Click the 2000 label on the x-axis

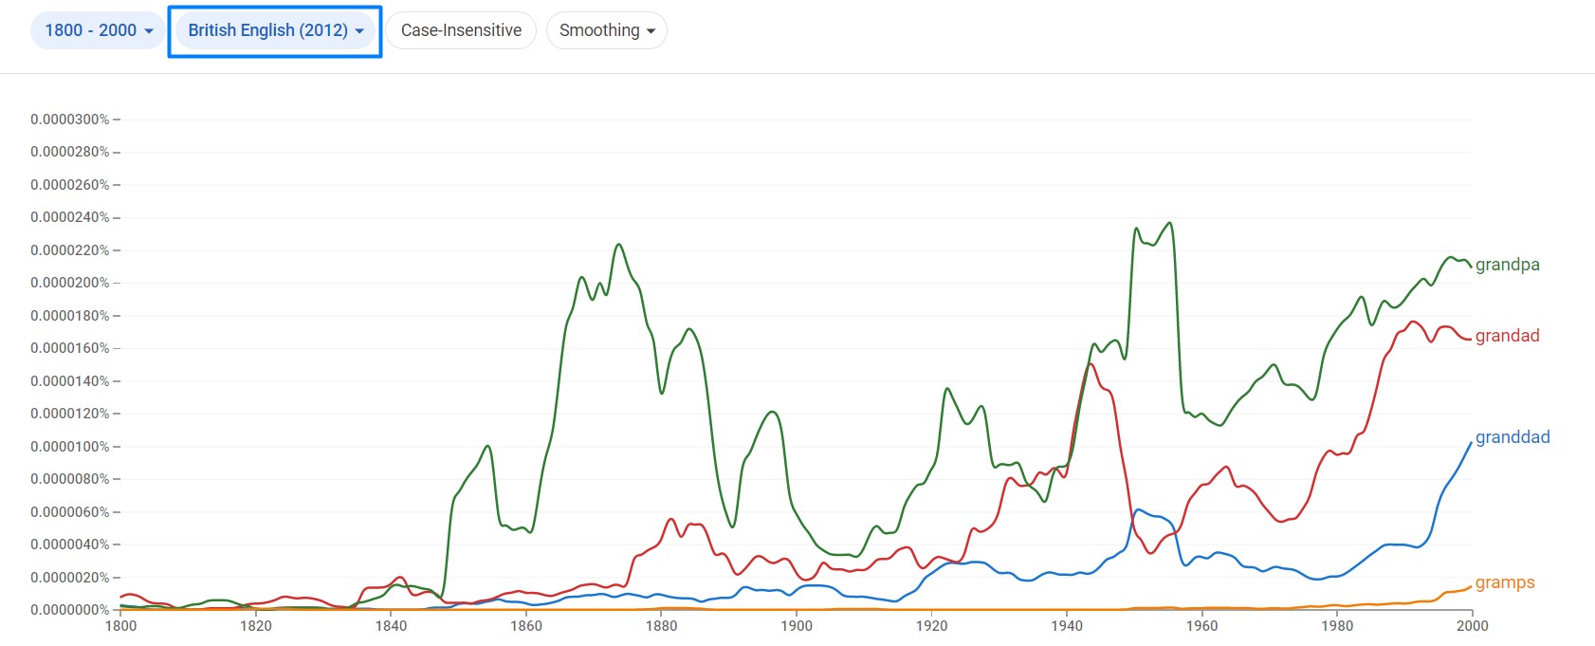click(x=1472, y=626)
